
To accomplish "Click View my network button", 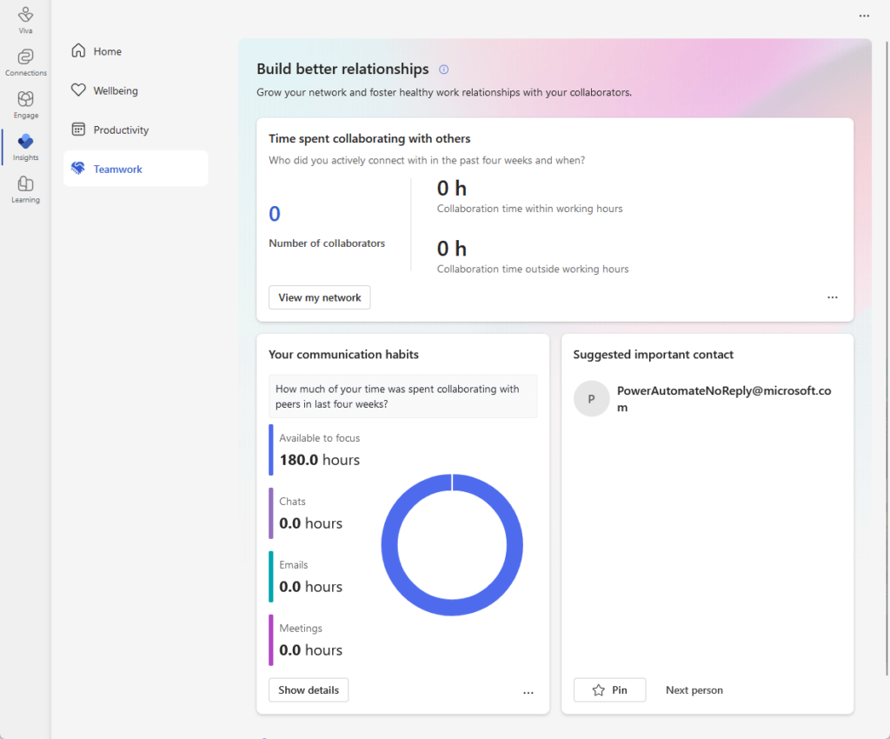I will pyautogui.click(x=320, y=297).
